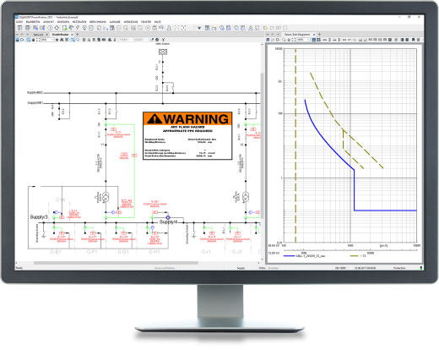Viewport: 439px width, 350px height.
Task: Click the zoom-all fit icon in diagram toolbar
Action: tap(38, 40)
